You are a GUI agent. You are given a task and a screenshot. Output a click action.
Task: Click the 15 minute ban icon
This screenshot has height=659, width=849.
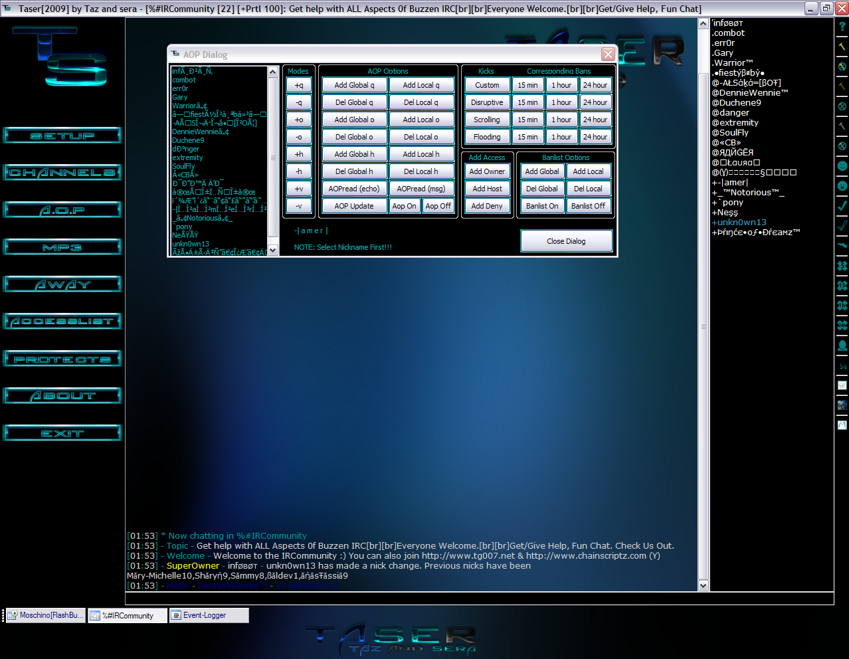[842, 286]
